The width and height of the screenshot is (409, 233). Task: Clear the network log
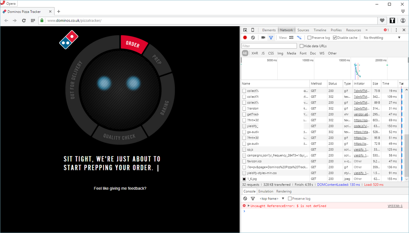(253, 37)
